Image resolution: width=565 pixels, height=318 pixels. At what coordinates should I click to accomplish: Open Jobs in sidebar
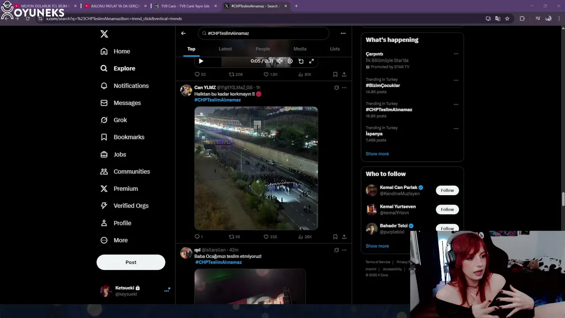click(x=113, y=155)
